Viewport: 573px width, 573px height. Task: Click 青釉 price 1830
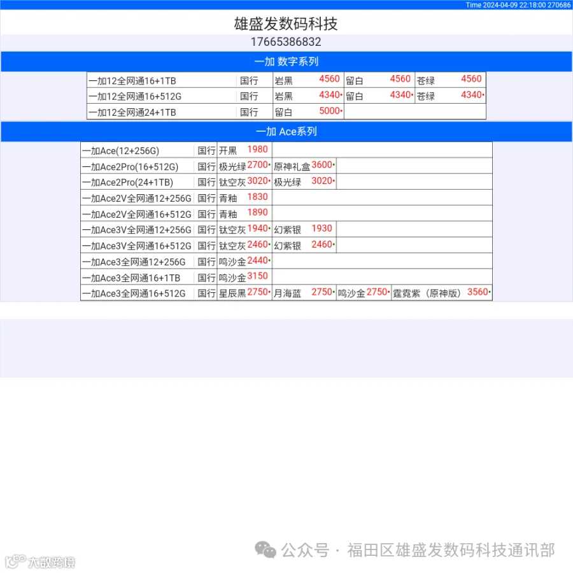click(x=258, y=197)
